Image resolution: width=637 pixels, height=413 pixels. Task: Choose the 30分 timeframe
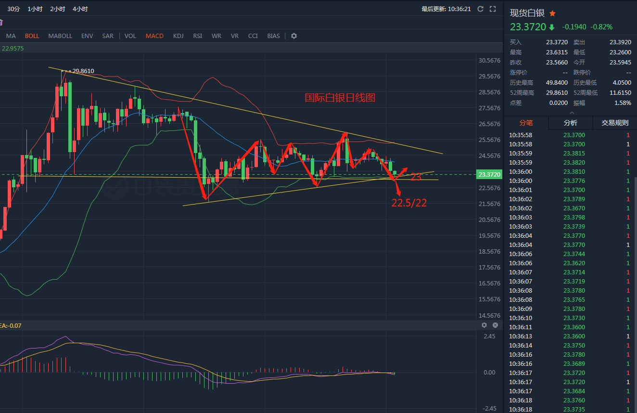click(x=14, y=9)
